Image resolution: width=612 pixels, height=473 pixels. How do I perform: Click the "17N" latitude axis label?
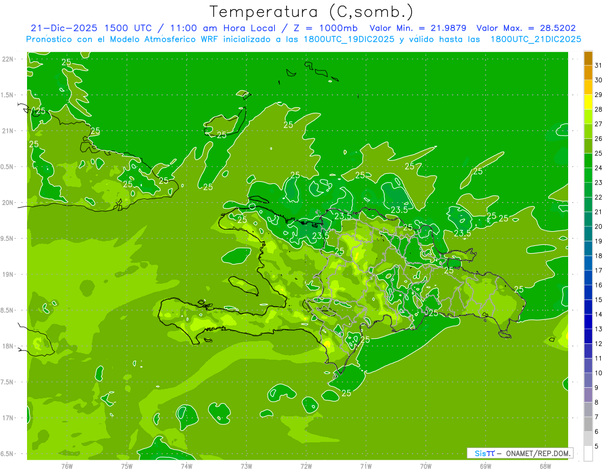(x=8, y=418)
